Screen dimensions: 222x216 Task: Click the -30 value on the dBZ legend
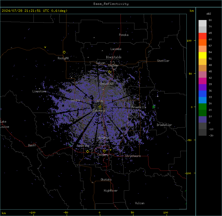(211, 135)
